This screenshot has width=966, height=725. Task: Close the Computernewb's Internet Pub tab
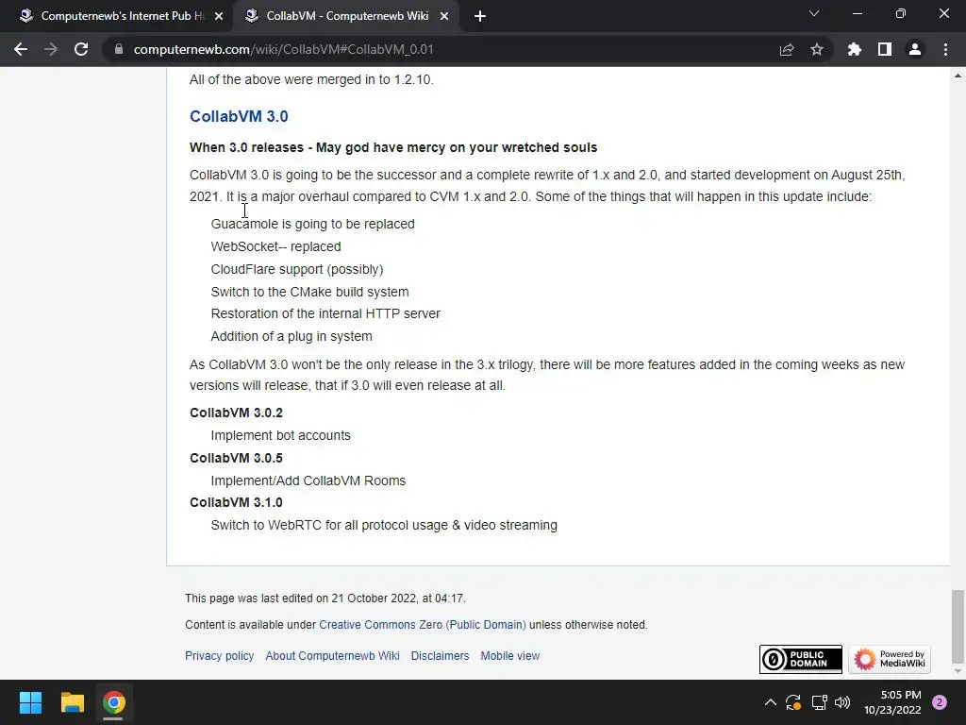219,17
